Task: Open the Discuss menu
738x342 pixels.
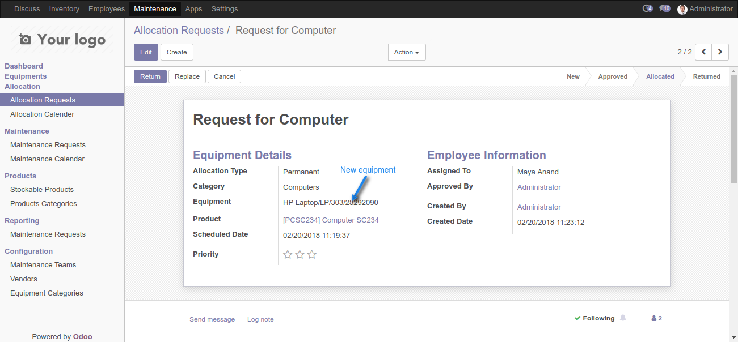Action: point(27,9)
